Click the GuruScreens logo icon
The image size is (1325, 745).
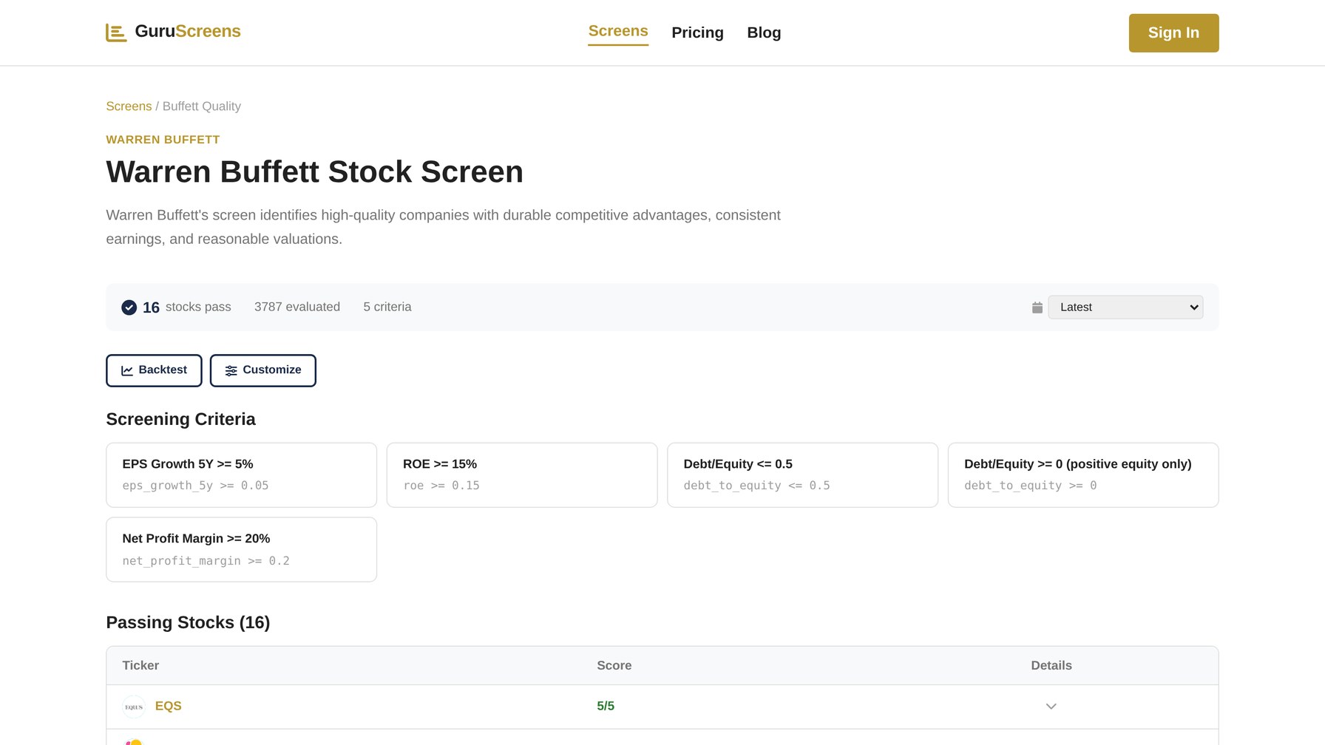[116, 33]
